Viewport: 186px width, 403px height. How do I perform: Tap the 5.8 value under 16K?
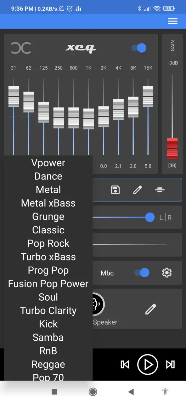pos(148,166)
